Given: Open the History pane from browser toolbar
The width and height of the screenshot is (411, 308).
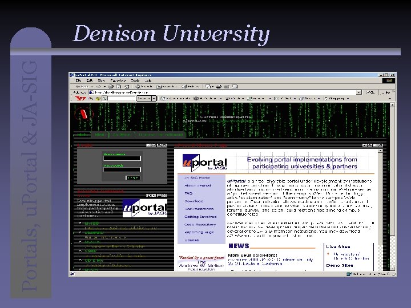Looking at the screenshot, I should (190, 87).
